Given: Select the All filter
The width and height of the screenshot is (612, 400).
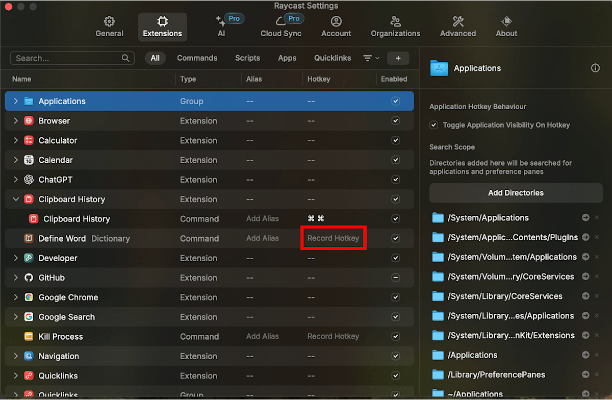Looking at the screenshot, I should [155, 58].
